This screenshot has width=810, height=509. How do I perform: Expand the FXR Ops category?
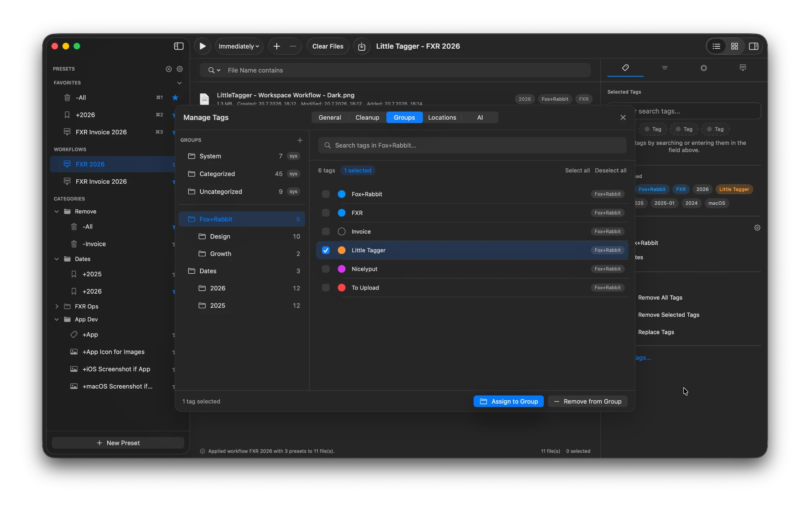[57, 307]
